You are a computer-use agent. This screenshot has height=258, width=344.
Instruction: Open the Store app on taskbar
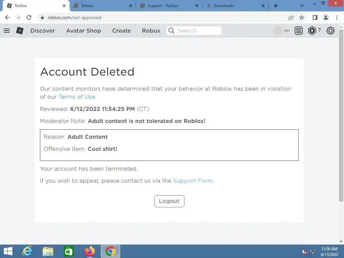pos(69,251)
